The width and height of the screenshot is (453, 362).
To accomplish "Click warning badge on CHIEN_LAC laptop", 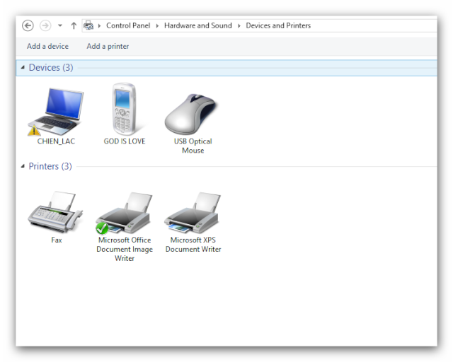I will coord(34,130).
